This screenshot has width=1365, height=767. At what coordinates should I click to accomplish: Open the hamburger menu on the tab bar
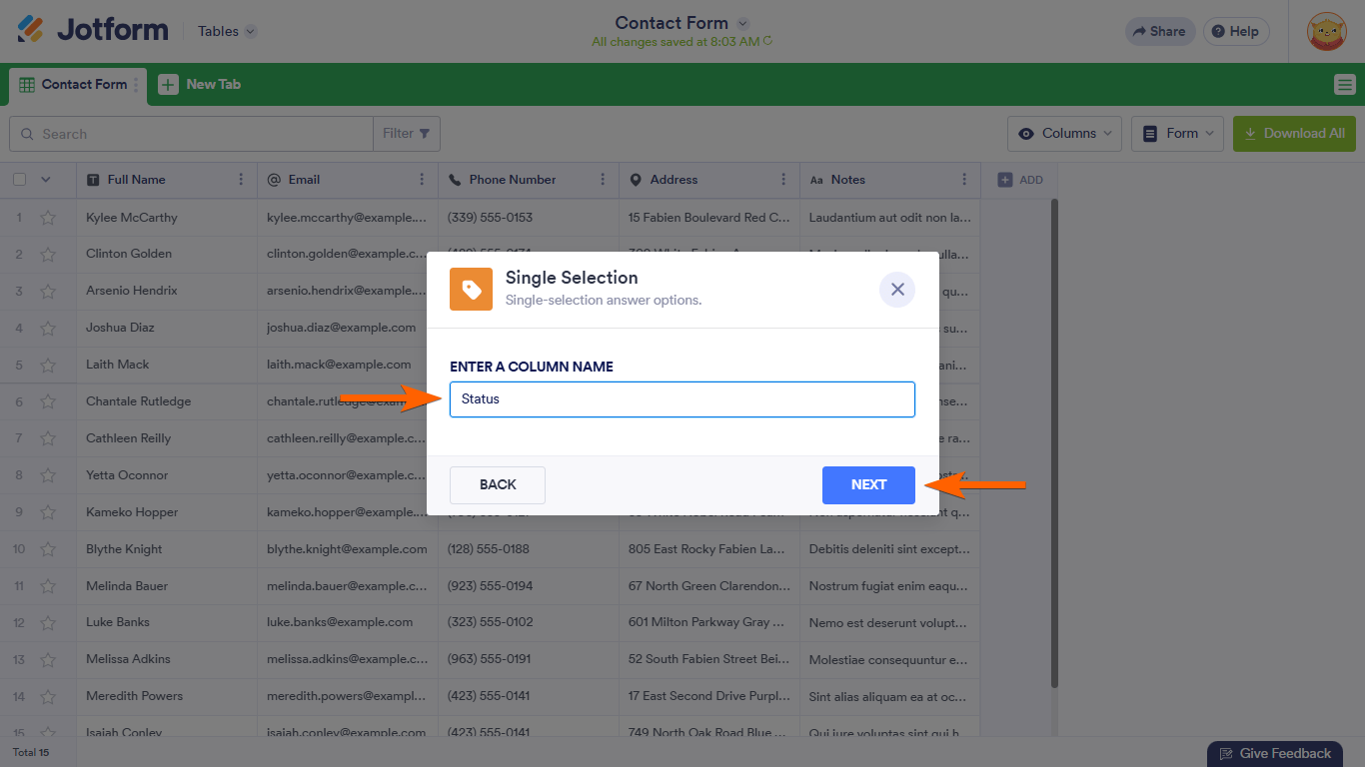[x=1345, y=85]
